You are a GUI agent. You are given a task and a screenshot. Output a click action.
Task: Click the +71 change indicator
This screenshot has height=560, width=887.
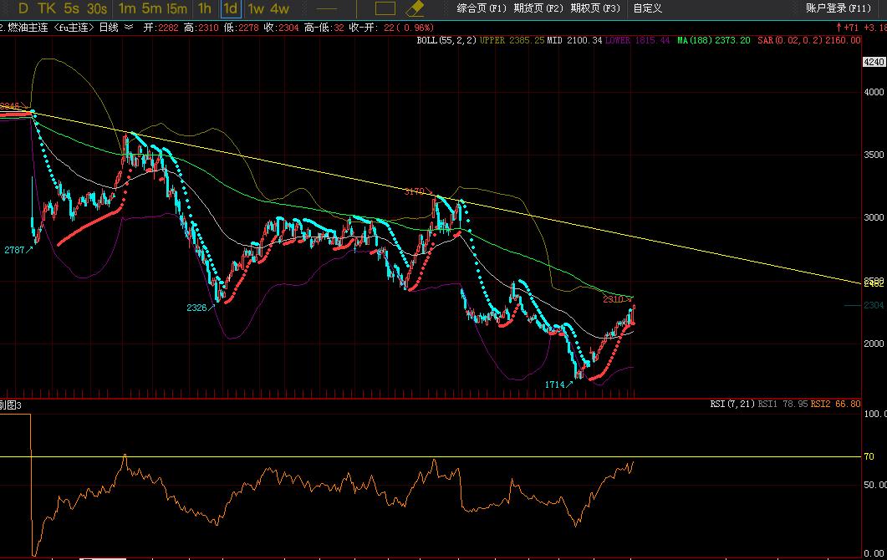(848, 27)
